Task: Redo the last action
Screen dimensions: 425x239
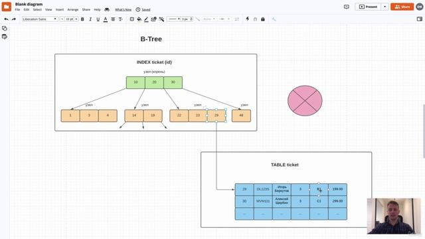Action: point(14,19)
